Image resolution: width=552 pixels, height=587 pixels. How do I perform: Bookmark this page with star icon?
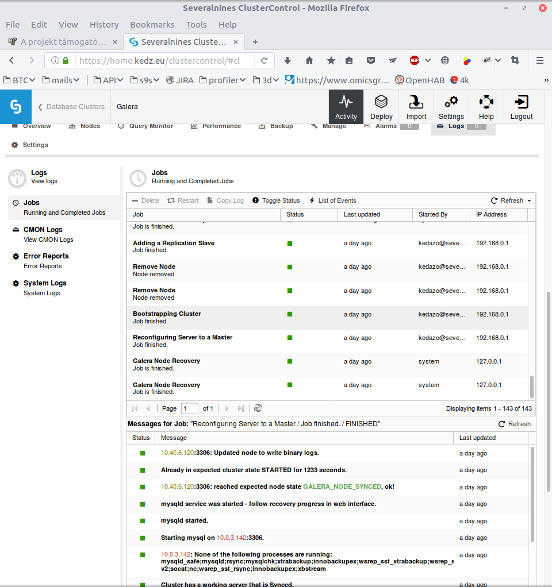pos(331,61)
